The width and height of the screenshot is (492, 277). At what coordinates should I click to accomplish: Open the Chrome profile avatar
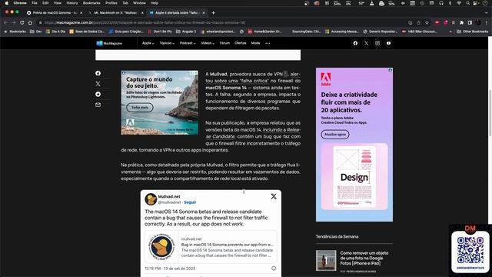pyautogui.click(x=478, y=22)
